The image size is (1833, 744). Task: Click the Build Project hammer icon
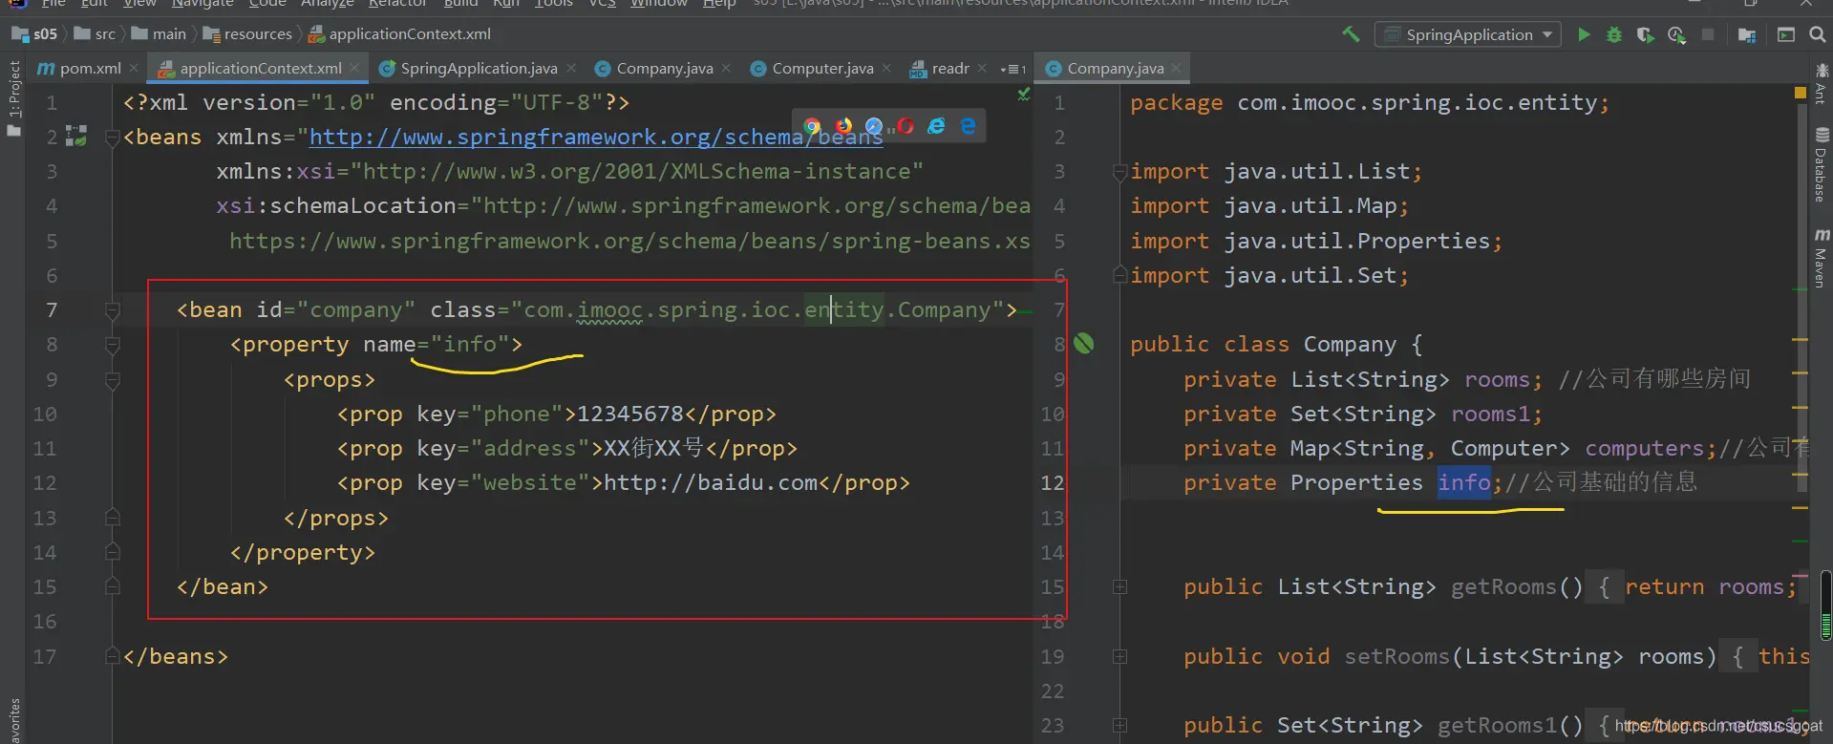(1351, 34)
